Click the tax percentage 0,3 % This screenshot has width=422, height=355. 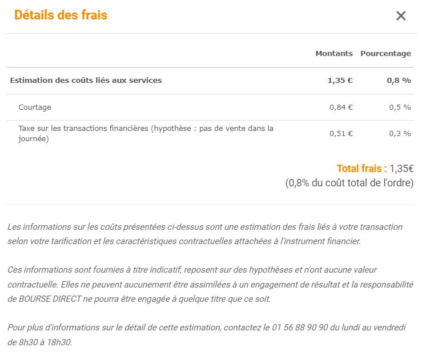click(x=400, y=133)
